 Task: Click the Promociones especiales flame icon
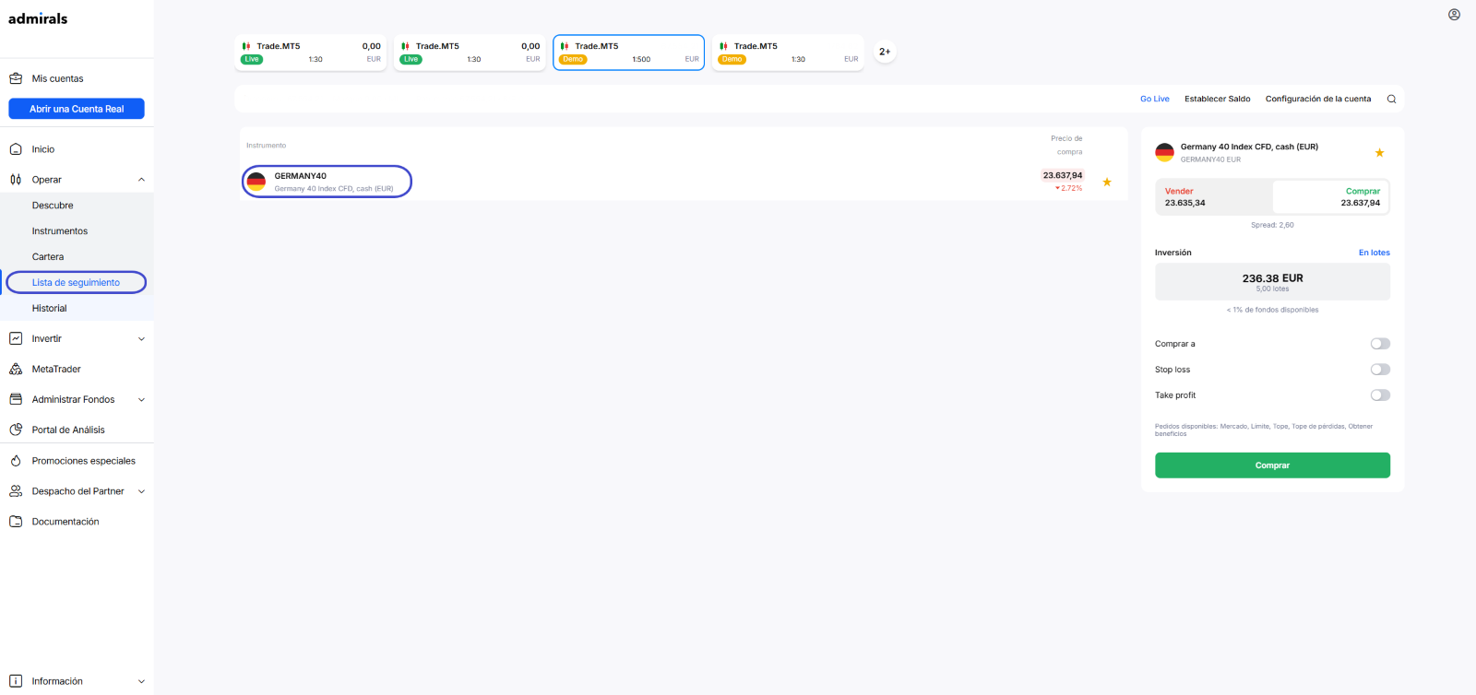[16, 461]
